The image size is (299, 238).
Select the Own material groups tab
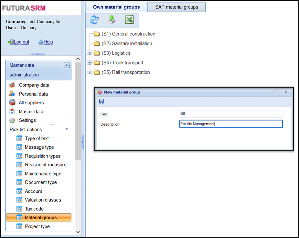tap(116, 7)
